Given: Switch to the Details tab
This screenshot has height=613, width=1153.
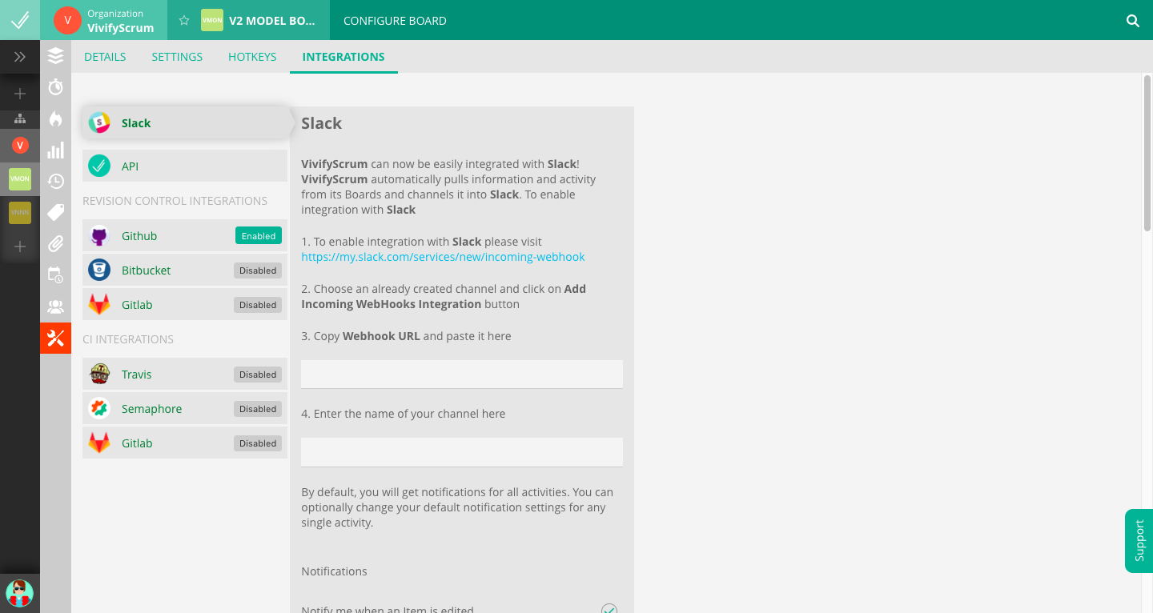Looking at the screenshot, I should [105, 57].
